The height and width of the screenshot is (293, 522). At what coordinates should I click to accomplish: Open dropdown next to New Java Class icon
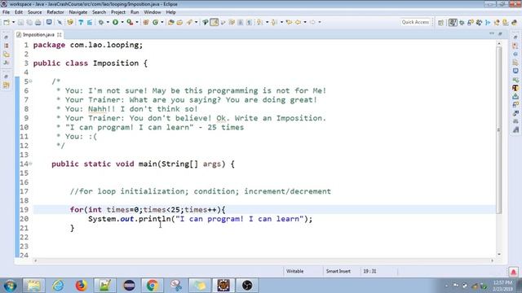[162, 22]
